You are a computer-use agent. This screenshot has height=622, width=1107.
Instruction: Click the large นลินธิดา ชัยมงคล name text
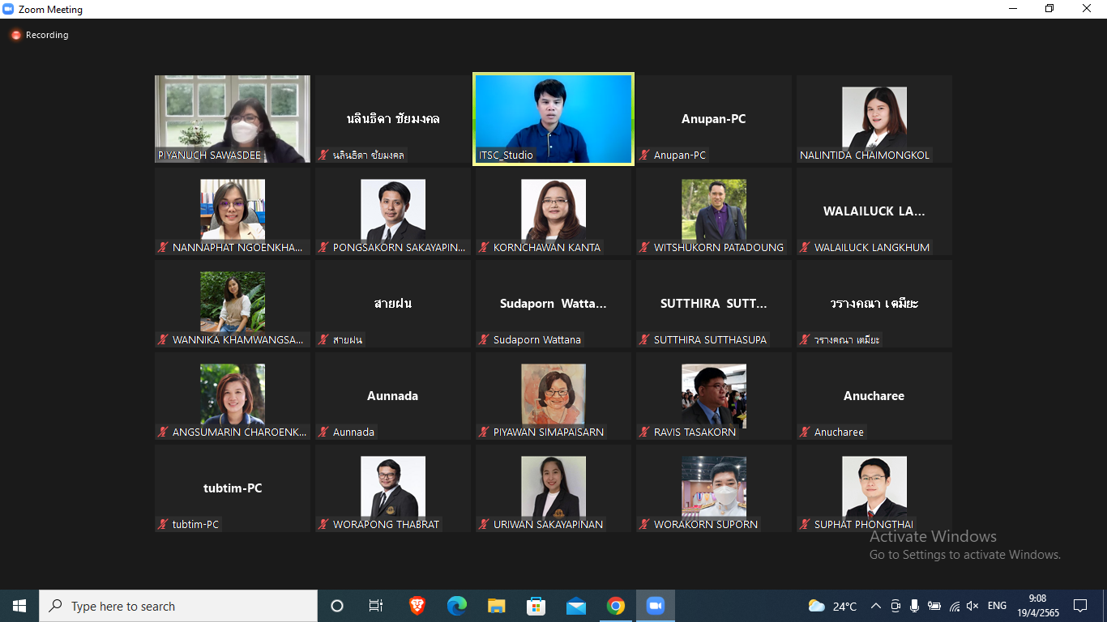click(393, 119)
